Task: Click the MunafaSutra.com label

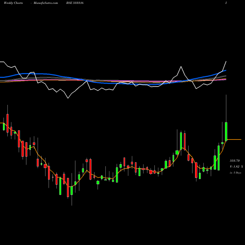Action: (46, 3)
